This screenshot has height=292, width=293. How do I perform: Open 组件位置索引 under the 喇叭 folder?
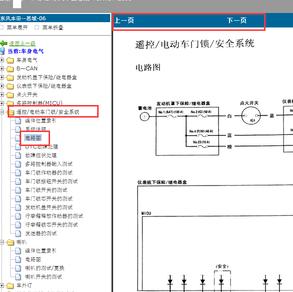pos(40,251)
